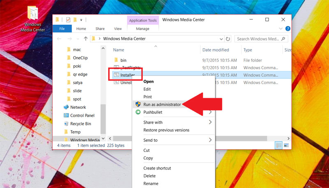Switch to the Share ribbon tab
The height and width of the screenshot is (188, 329).
point(100,28)
